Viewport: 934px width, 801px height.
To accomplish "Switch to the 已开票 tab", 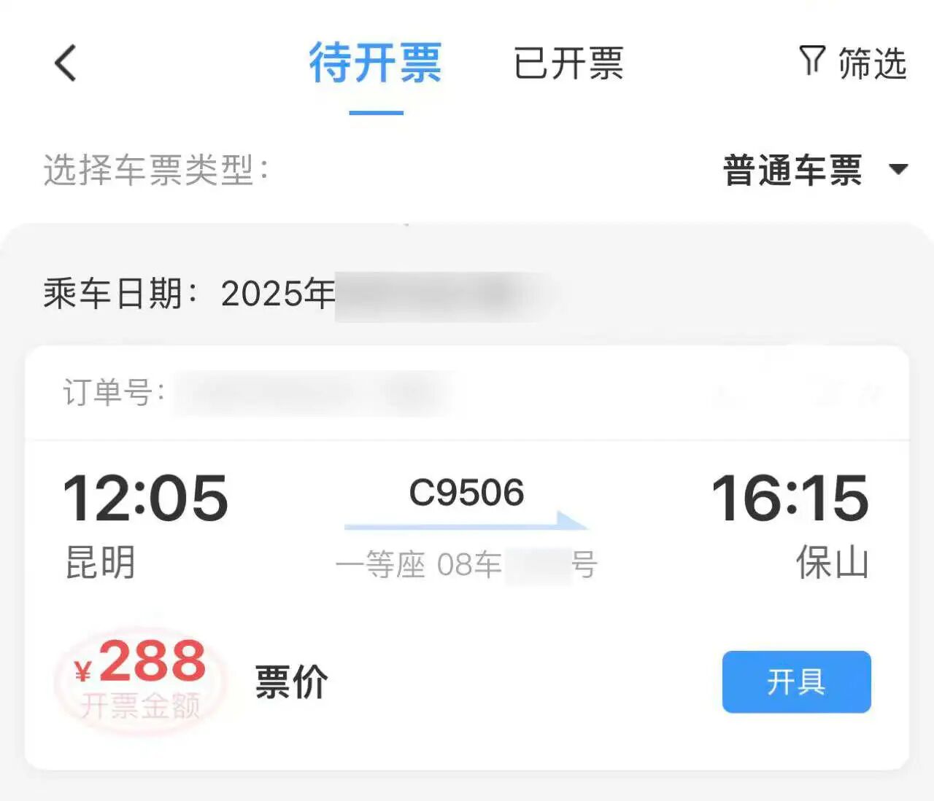I will [x=568, y=63].
